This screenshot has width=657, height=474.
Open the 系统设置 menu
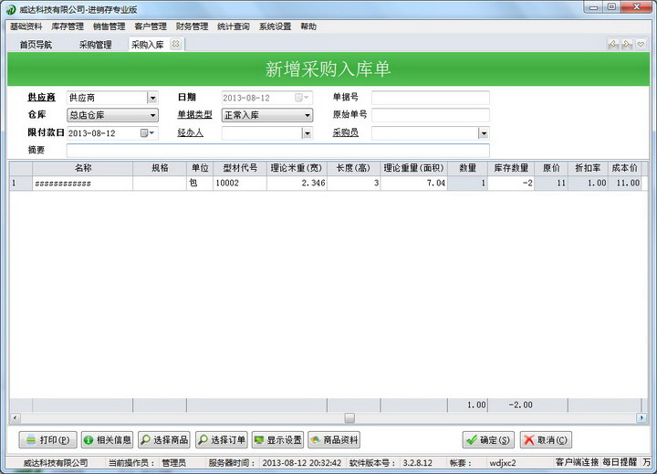(275, 26)
